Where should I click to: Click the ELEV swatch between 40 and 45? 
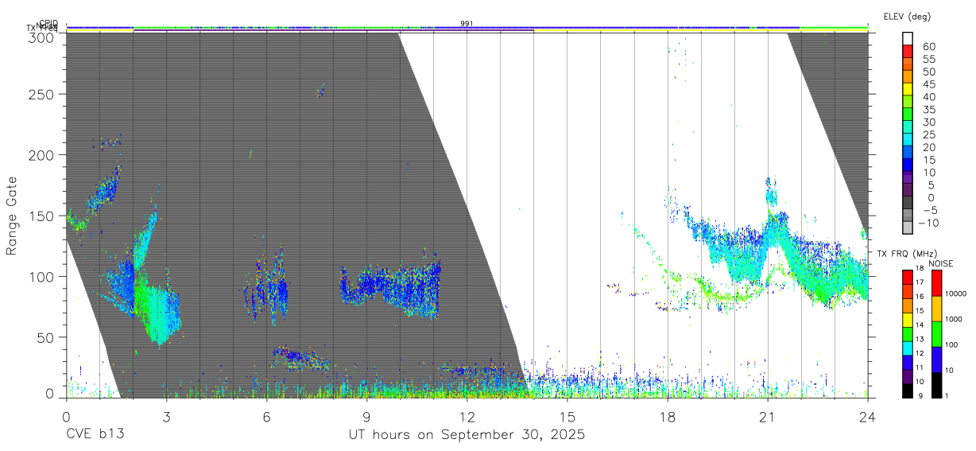coord(908,89)
